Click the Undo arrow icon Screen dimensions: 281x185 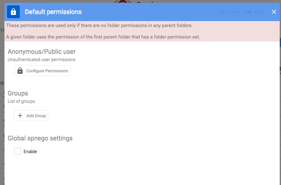pyautogui.click(x=224, y=12)
